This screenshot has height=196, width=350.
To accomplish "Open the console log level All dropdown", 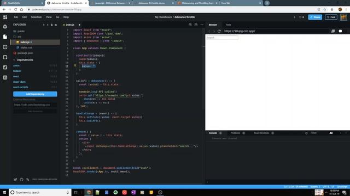I will click(x=331, y=133).
